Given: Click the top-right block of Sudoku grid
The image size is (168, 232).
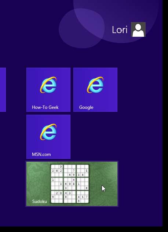Looking at the screenshot, I should pos(83,171).
